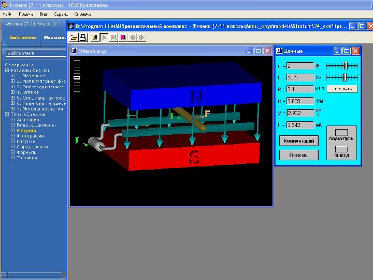
Task: Open the Справка menu
Action: (83, 14)
